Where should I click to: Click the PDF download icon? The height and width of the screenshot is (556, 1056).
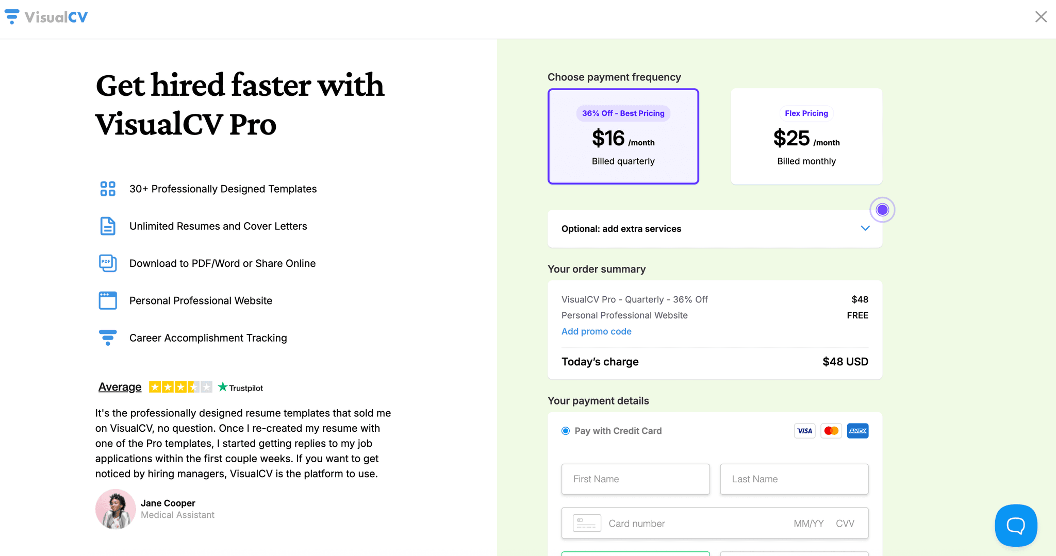(x=108, y=263)
